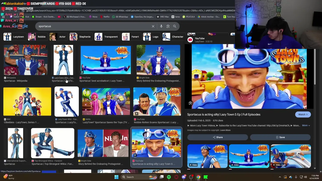Open Kick app from the taskbar
322x181 pixels.
click(x=206, y=177)
